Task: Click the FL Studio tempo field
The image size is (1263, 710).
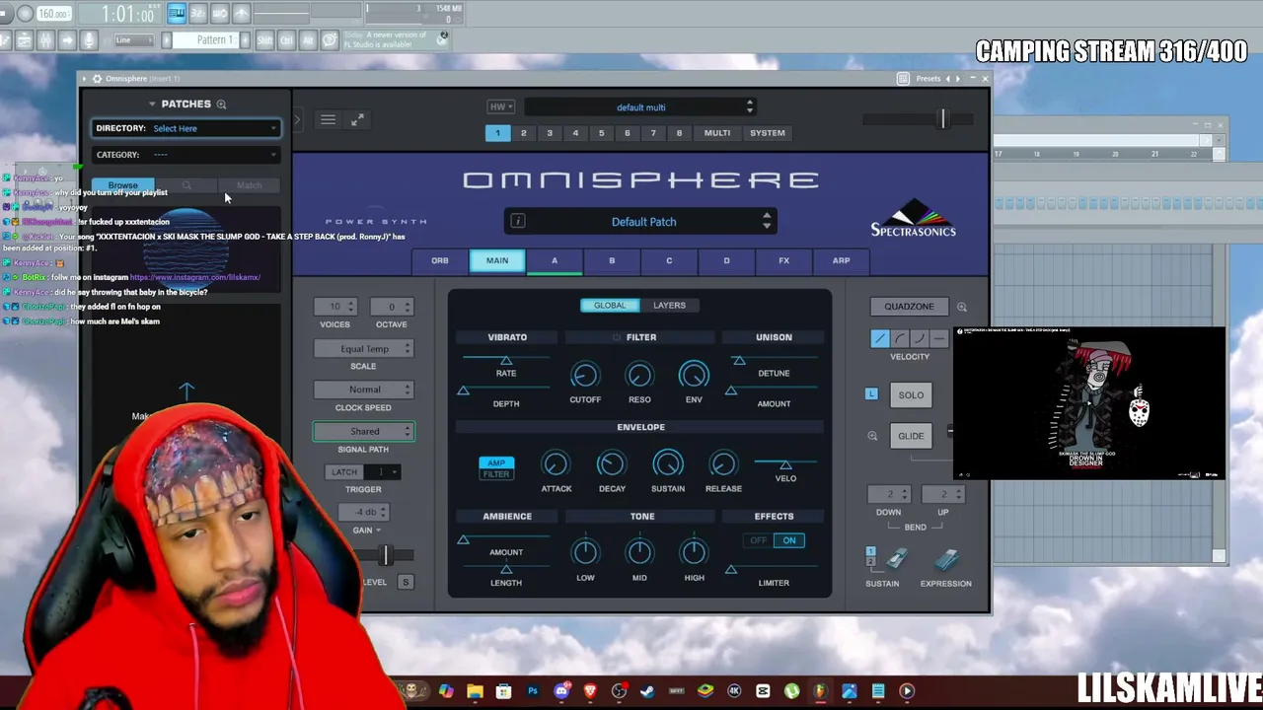Action: pyautogui.click(x=54, y=14)
